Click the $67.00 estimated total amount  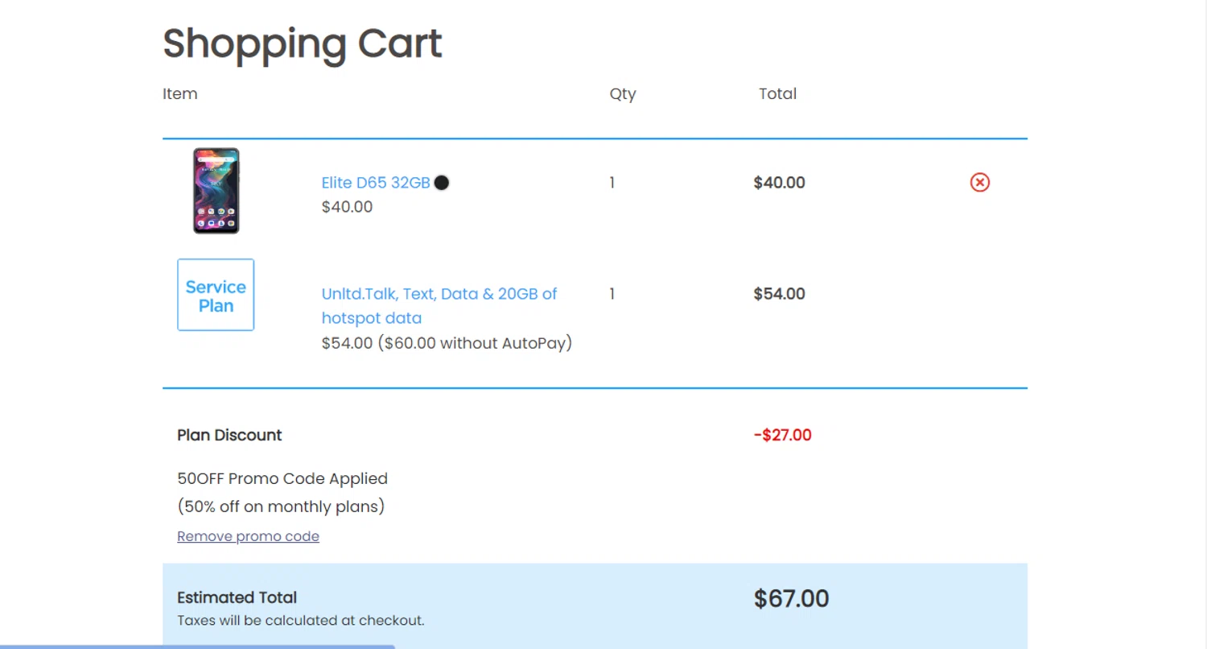[x=791, y=599]
